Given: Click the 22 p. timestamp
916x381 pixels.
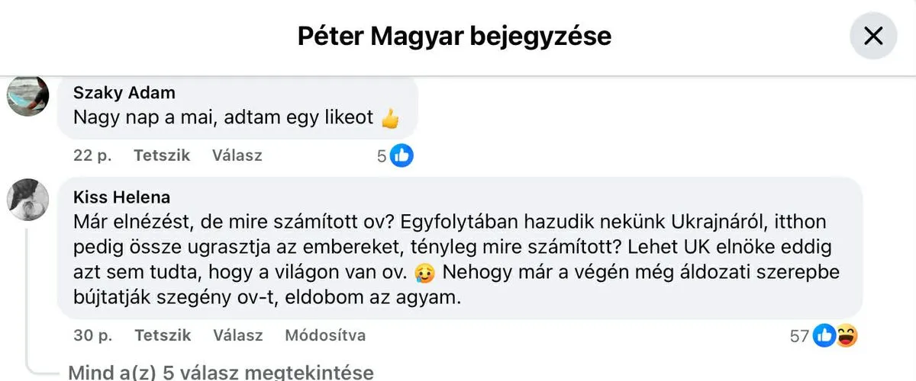Looking at the screenshot, I should (x=92, y=155).
